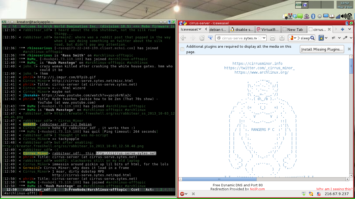This screenshot has width=355, height=199.
Task: Click the Pidgin purple bird tray icon
Action: (x=307, y=16)
